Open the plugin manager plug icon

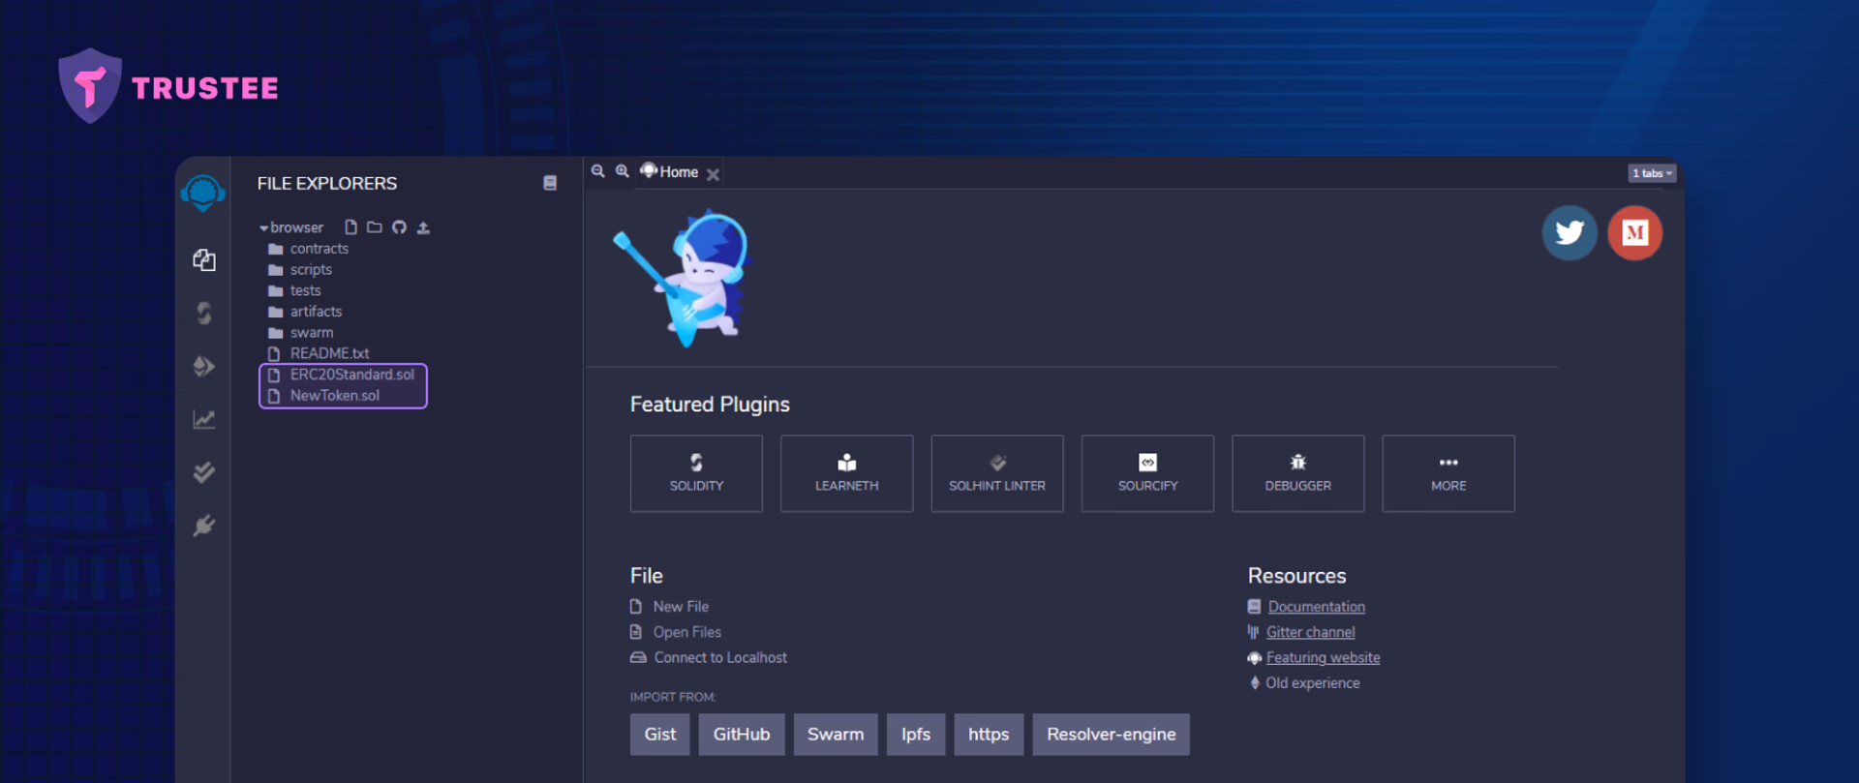click(x=203, y=526)
